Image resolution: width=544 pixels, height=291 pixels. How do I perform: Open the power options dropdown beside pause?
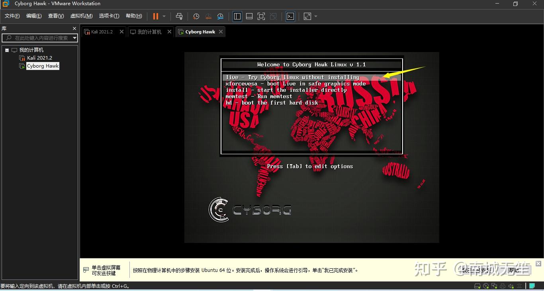pos(164,16)
